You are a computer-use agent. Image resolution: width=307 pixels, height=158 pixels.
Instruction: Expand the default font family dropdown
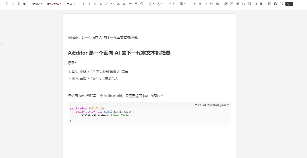[x=54, y=4]
